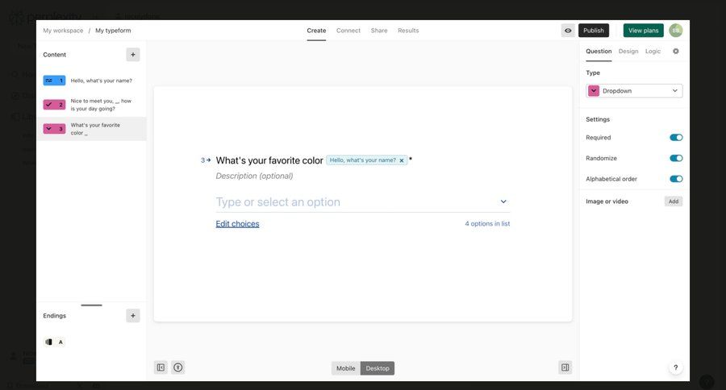Switch preview to Desktop
The image size is (726, 390).
tap(378, 368)
